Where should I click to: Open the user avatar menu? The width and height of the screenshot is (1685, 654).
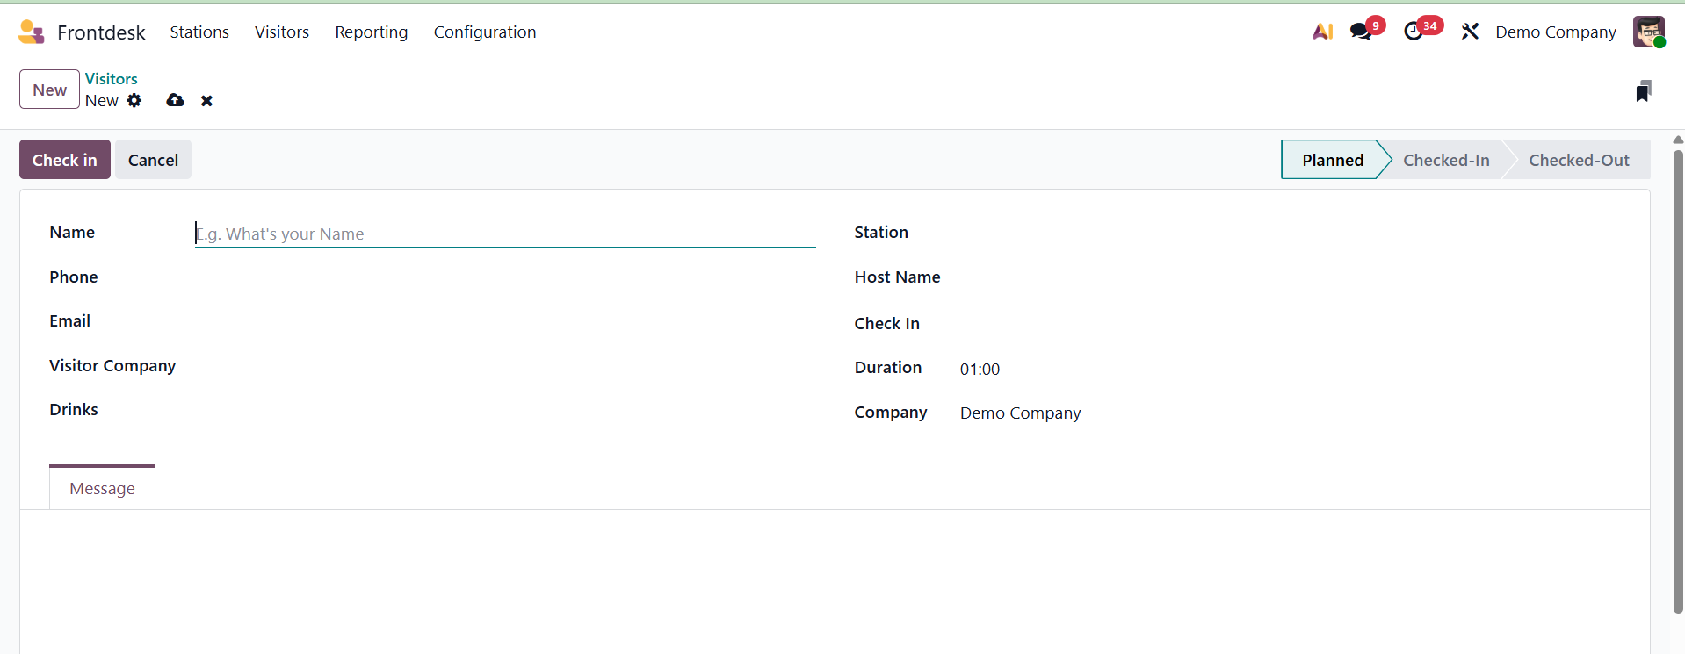click(x=1648, y=32)
